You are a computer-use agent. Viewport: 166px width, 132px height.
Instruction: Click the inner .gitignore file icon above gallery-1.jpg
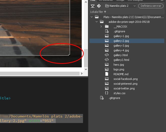(107, 31)
